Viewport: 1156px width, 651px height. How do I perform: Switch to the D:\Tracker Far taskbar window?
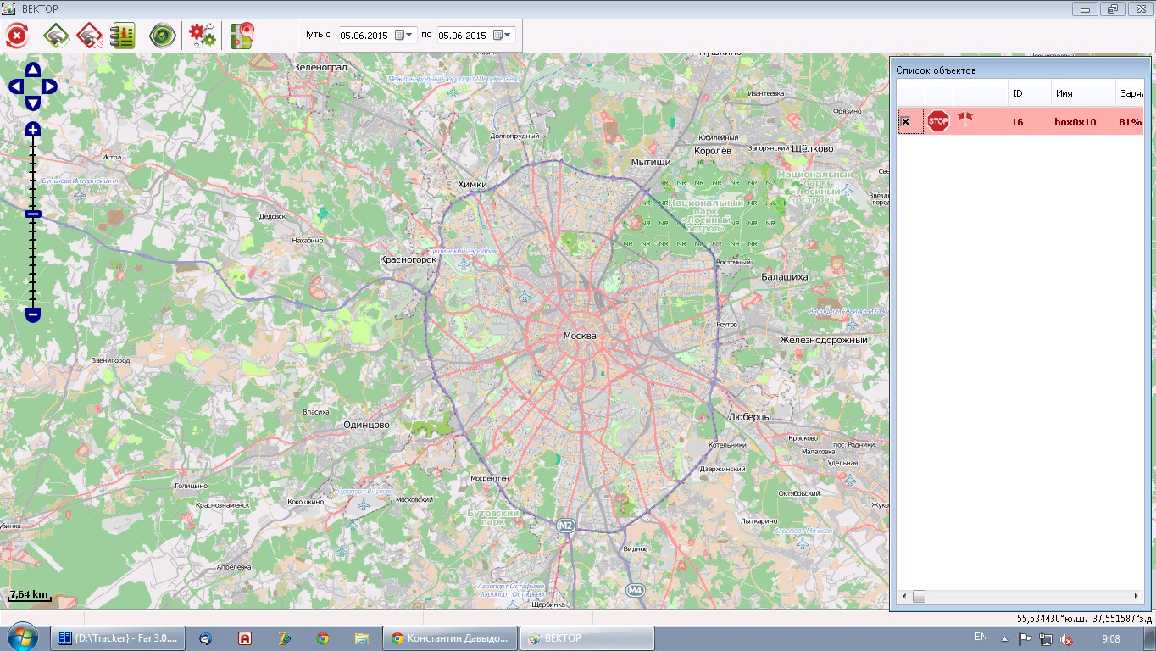click(x=117, y=638)
